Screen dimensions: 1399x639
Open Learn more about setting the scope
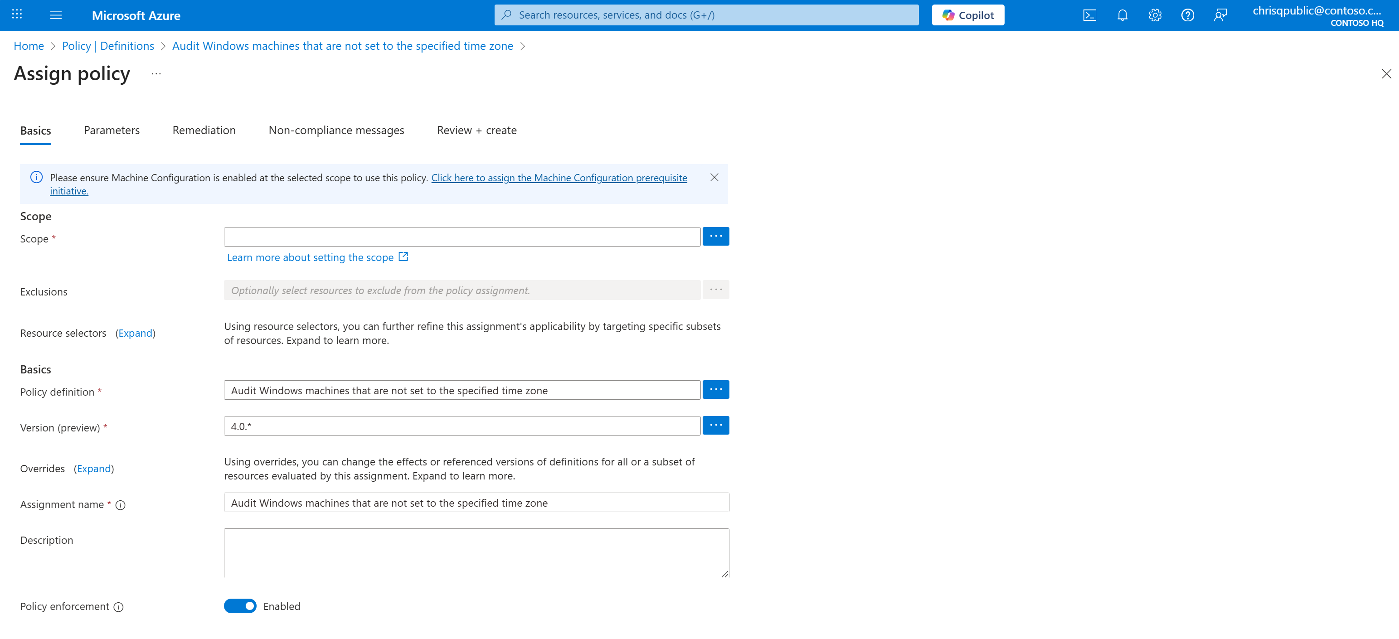(310, 257)
